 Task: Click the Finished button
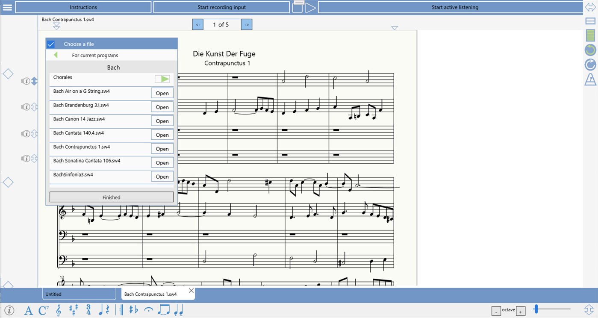point(111,197)
